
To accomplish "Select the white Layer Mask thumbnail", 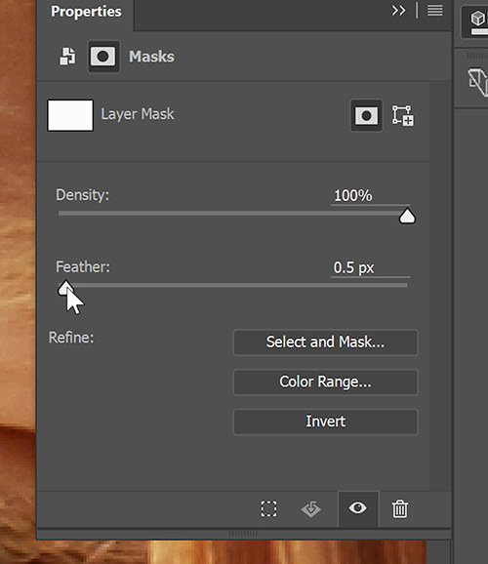I will 70,115.
